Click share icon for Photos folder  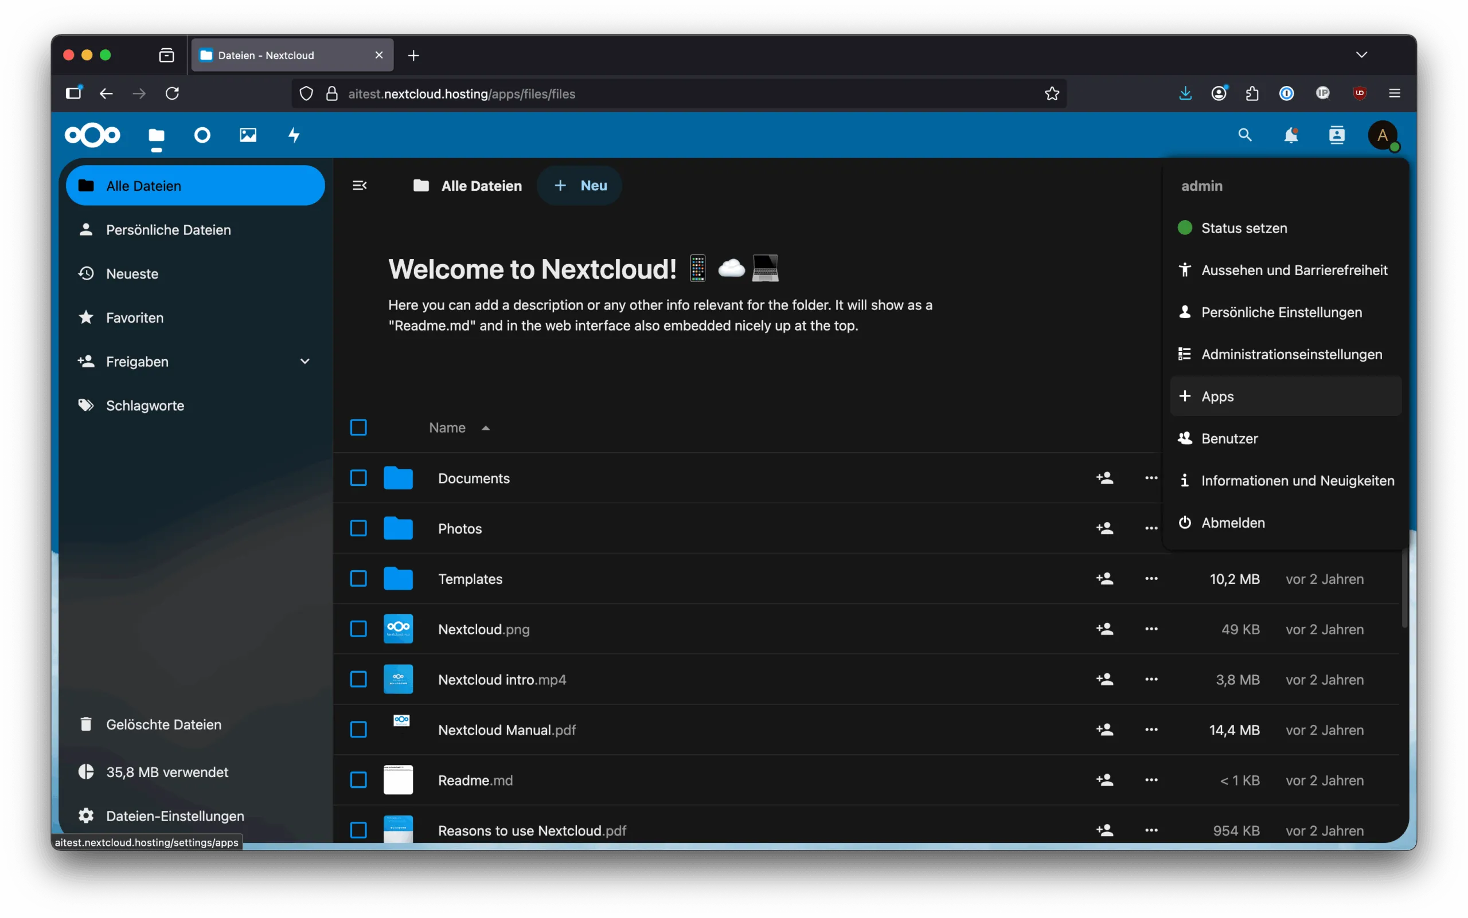[1104, 529]
